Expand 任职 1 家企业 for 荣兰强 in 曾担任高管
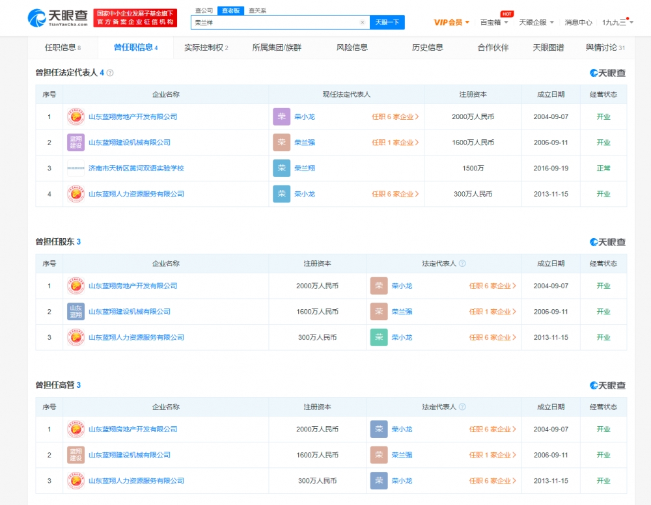The width and height of the screenshot is (651, 505). [x=493, y=455]
